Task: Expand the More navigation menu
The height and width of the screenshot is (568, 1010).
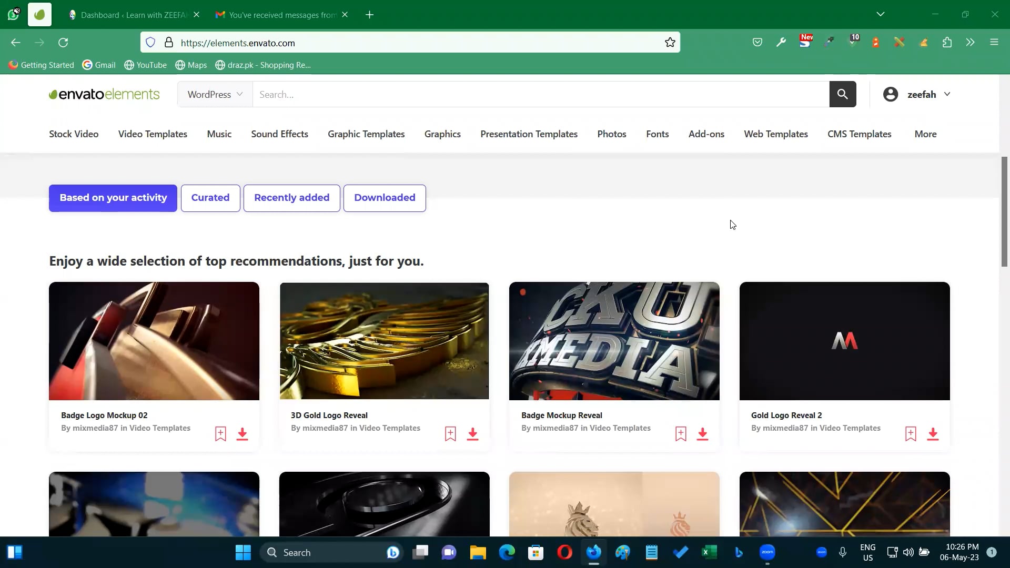Action: [925, 134]
